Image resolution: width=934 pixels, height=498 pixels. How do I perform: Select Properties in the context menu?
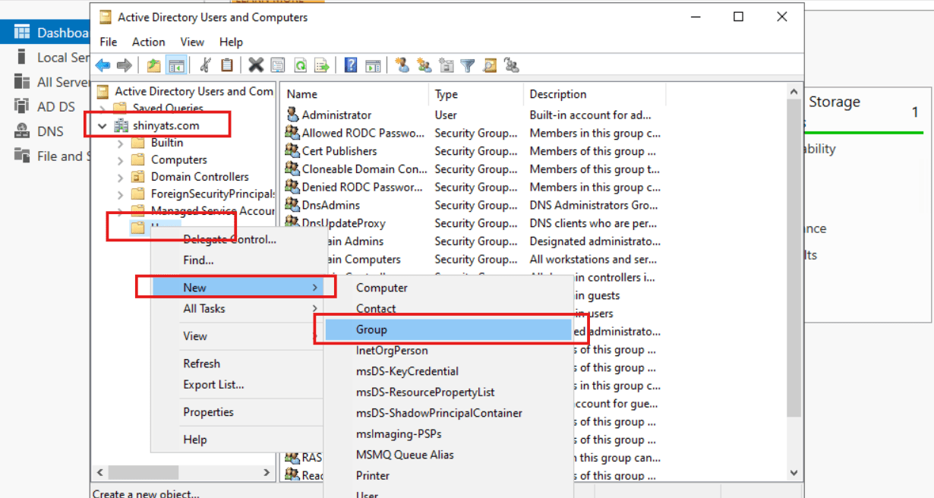point(208,412)
